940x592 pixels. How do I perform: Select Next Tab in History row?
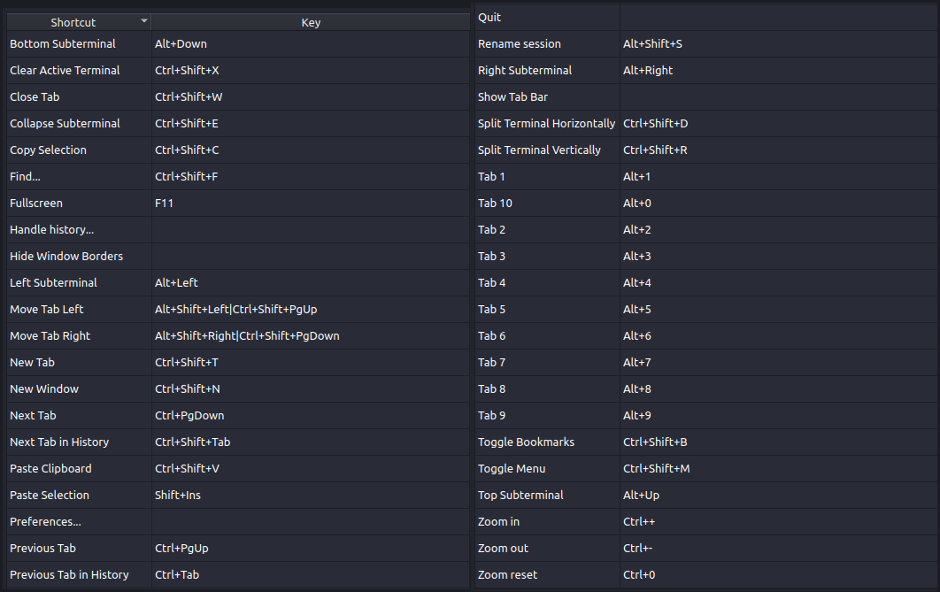click(x=238, y=442)
